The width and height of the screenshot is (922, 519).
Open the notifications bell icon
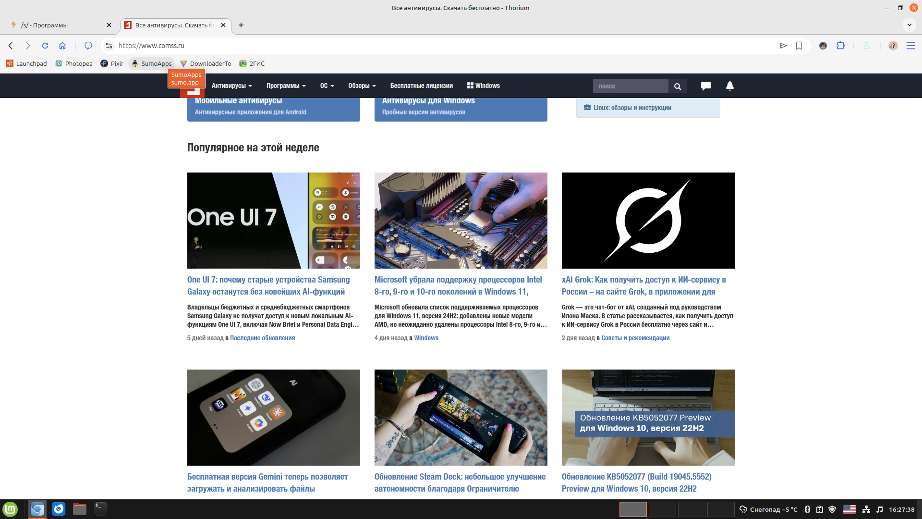click(729, 86)
